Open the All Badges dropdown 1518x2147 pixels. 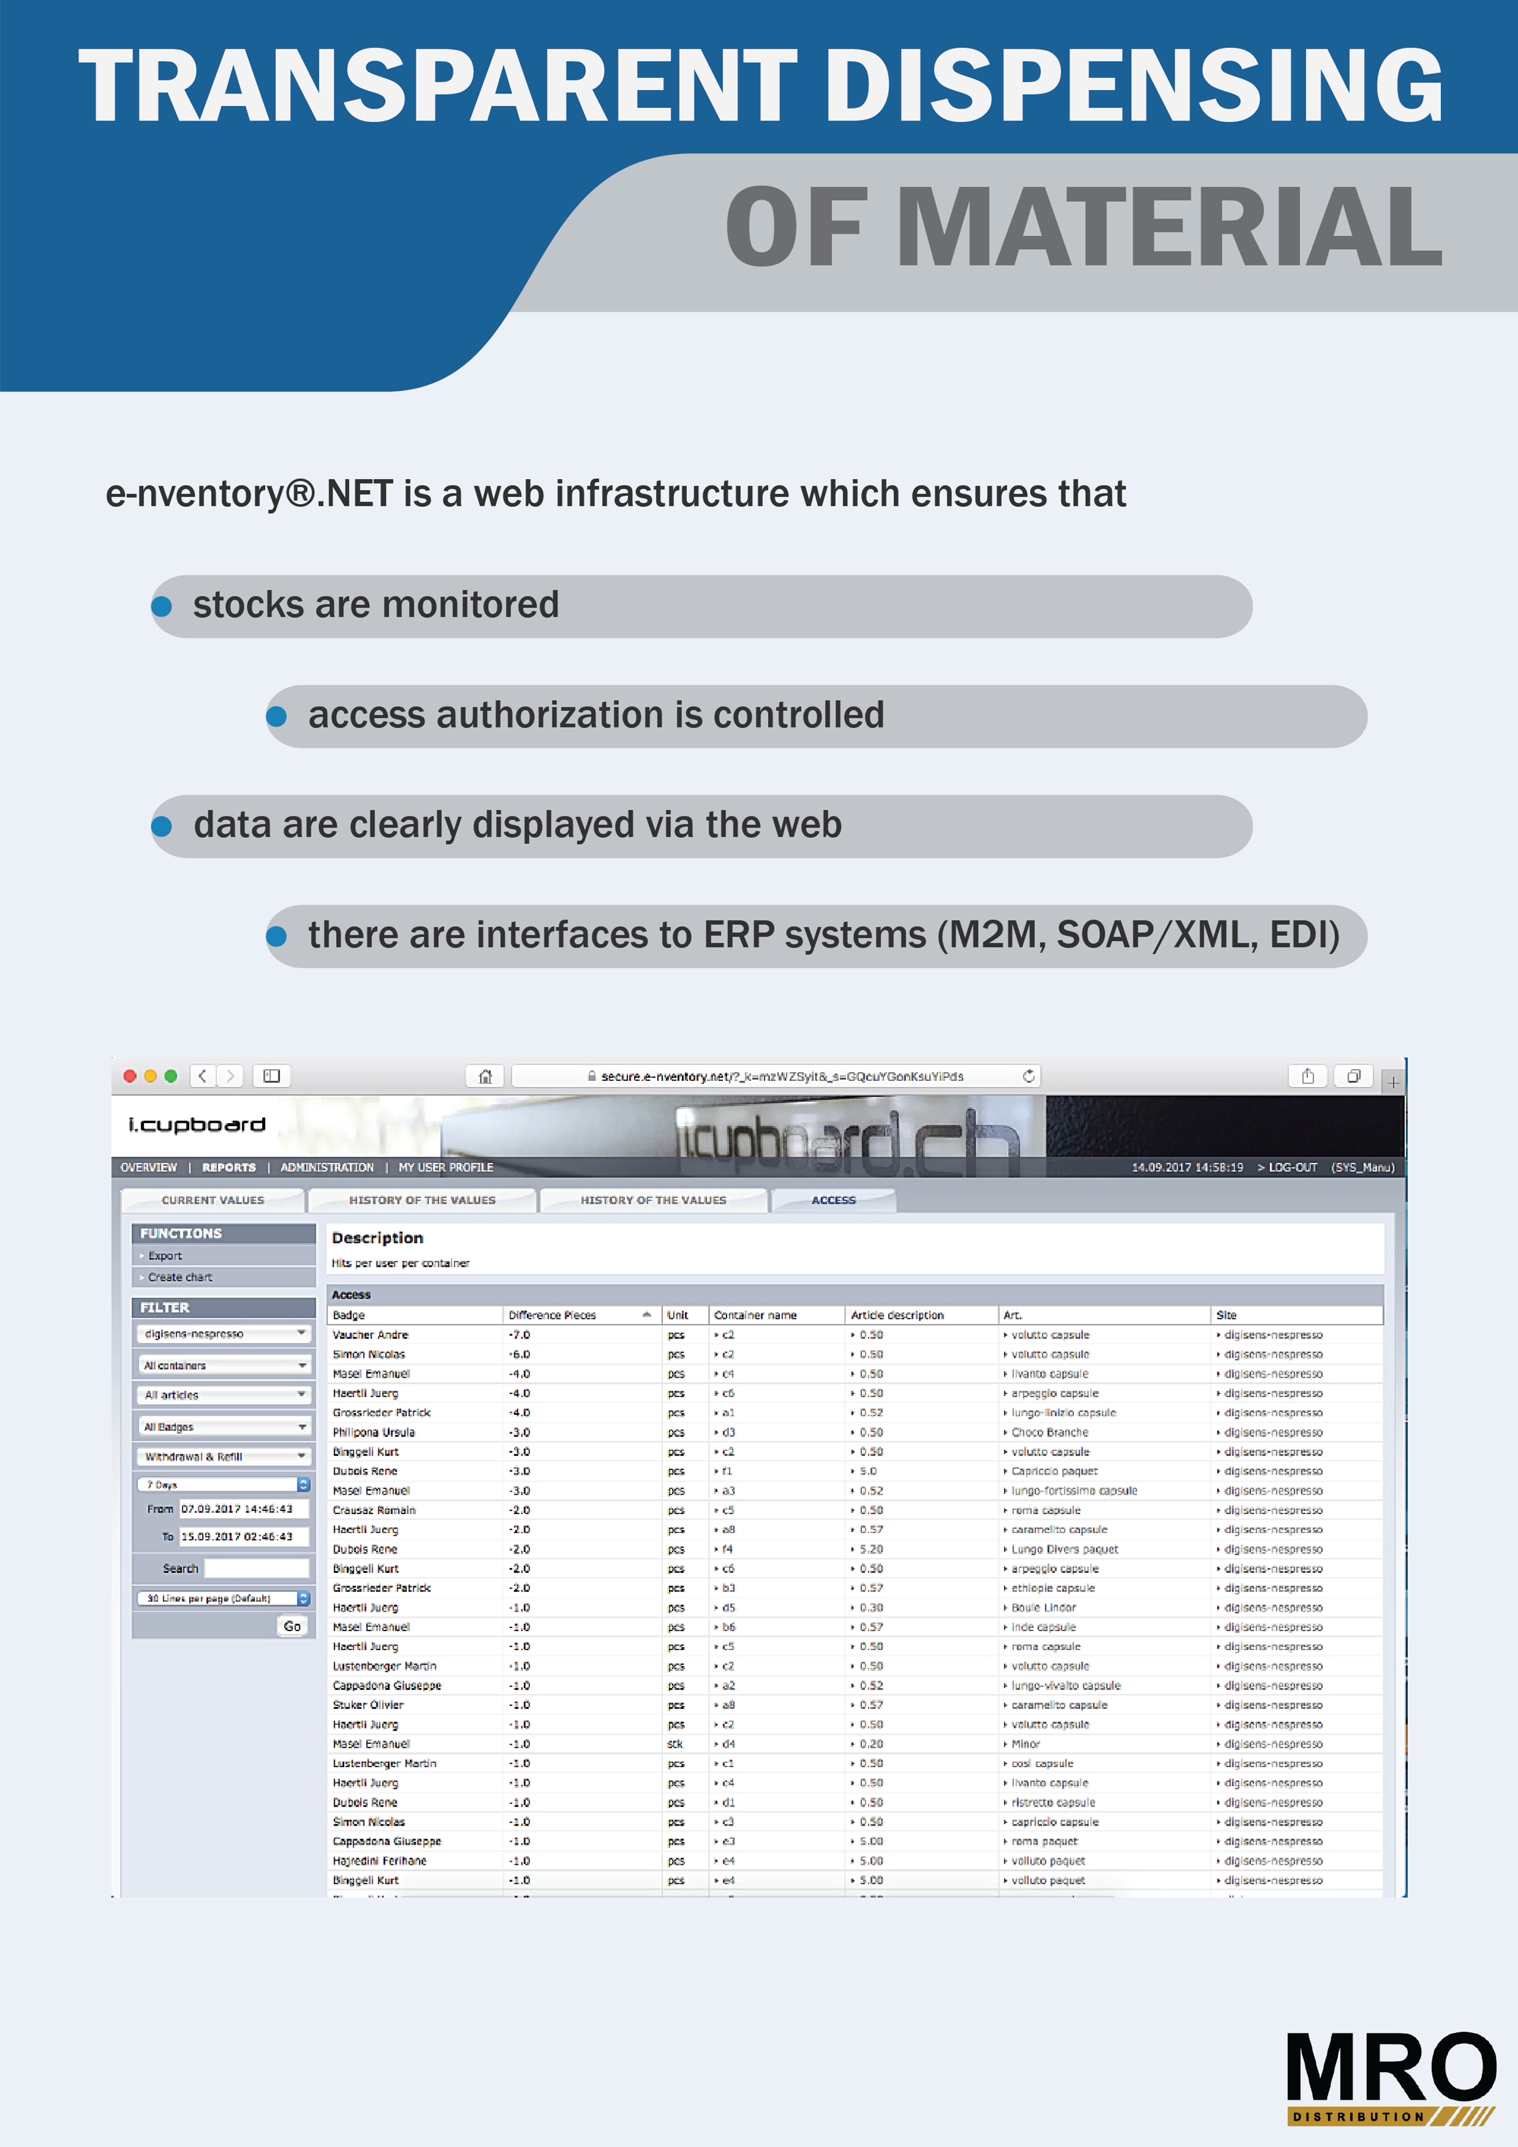click(x=223, y=1427)
